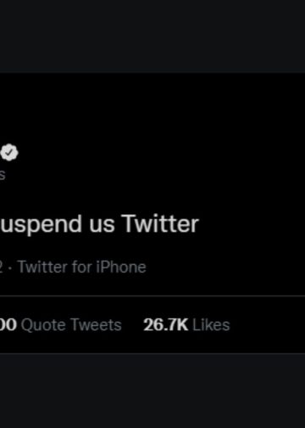
Task: Click the dot separator before Twitter for iPhone
Action: pos(10,267)
